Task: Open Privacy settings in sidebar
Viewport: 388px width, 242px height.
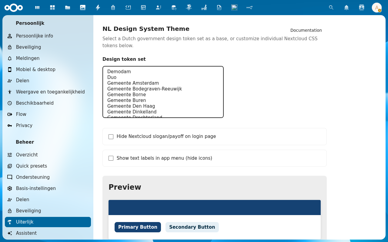Action: pyautogui.click(x=48, y=126)
